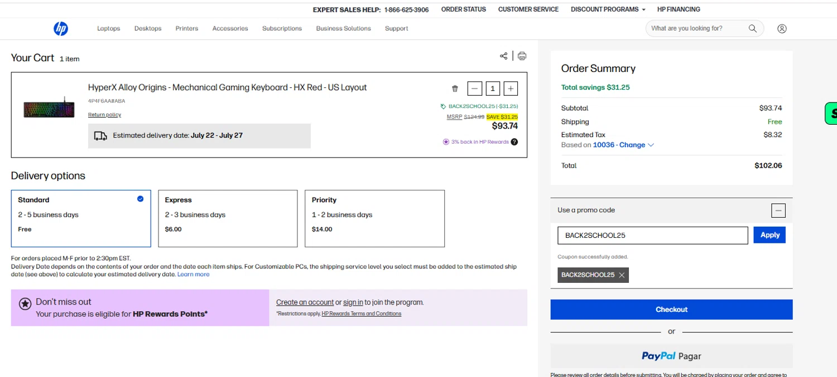Image resolution: width=837 pixels, height=377 pixels.
Task: Open keyboard Return policy link
Action: [104, 115]
